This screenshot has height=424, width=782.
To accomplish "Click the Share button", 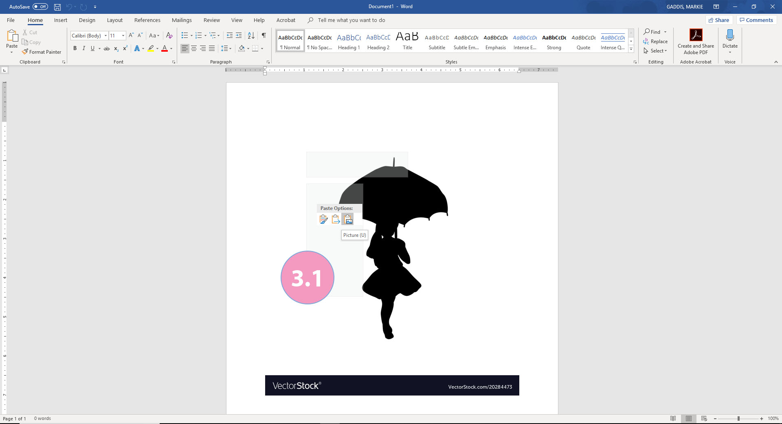I will click(x=719, y=20).
